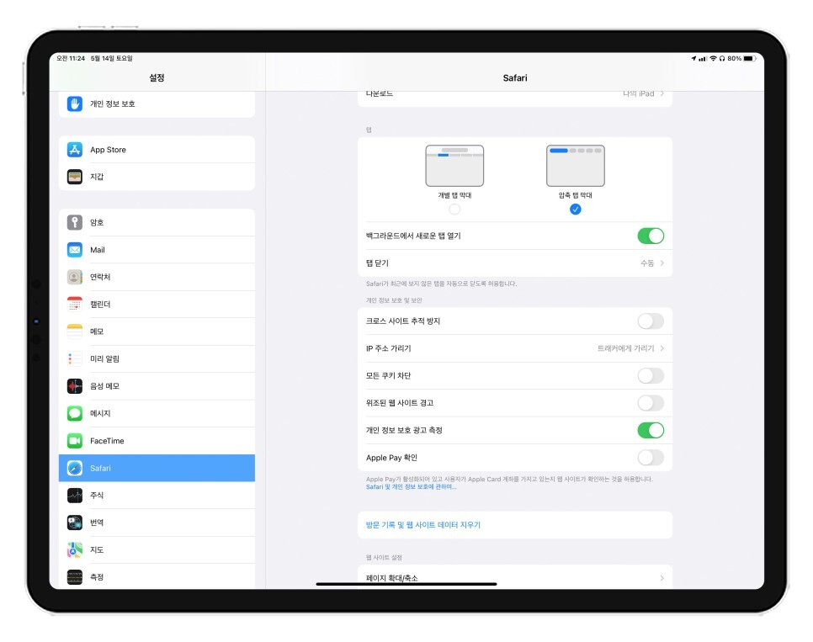The width and height of the screenshot is (813, 642).
Task: Open IP 주소 가리기 chevron
Action: tap(662, 348)
